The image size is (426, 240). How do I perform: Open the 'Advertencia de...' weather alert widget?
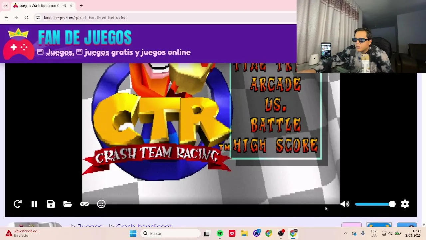pos(23,233)
